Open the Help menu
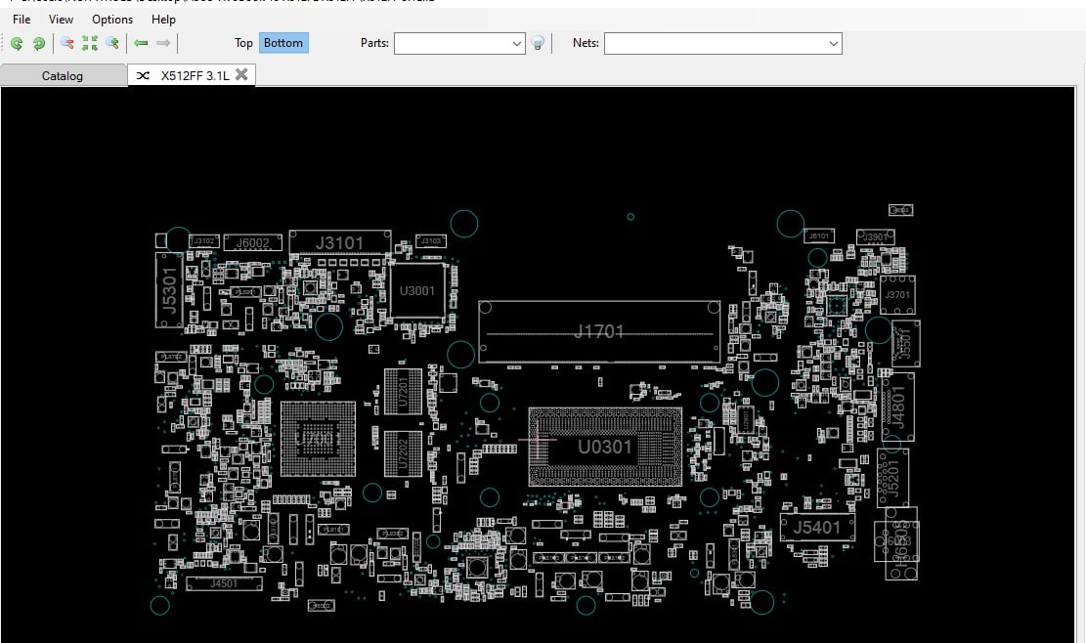 (163, 20)
